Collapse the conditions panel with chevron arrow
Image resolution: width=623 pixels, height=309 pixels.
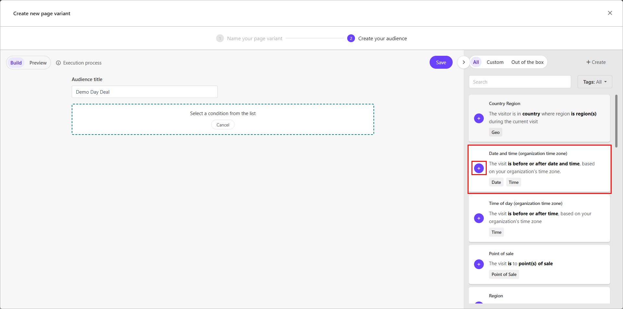(463, 62)
